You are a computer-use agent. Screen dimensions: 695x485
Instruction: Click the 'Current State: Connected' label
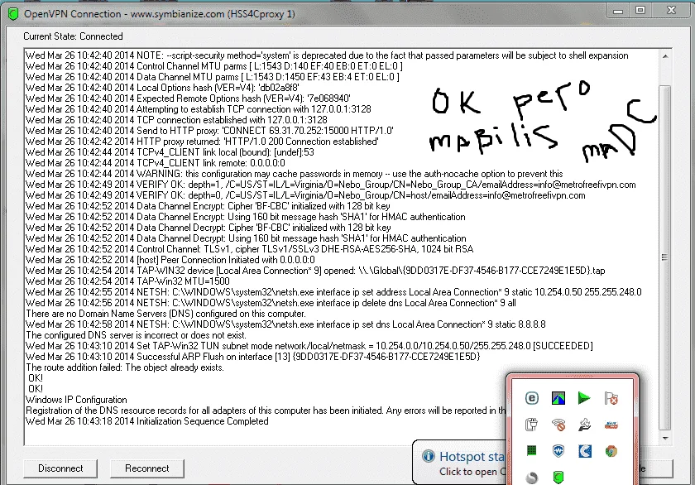tap(73, 36)
